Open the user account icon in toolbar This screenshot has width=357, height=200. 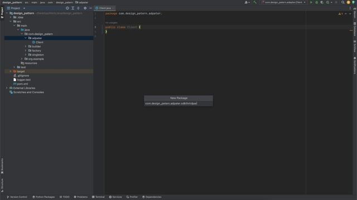click(247, 2)
